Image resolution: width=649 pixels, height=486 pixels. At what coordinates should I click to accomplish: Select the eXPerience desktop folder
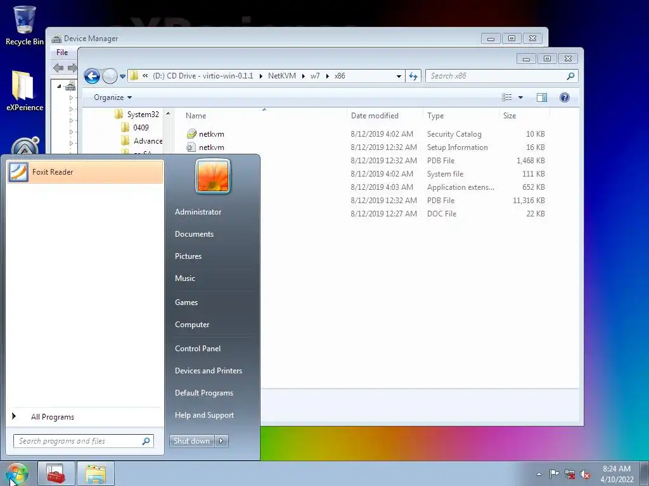(x=25, y=91)
